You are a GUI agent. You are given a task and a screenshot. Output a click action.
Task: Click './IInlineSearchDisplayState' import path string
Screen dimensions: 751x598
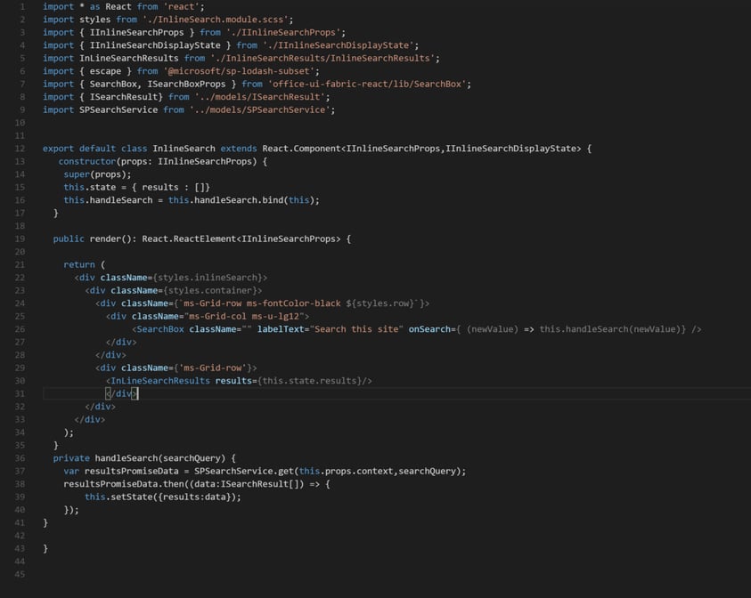click(339, 45)
